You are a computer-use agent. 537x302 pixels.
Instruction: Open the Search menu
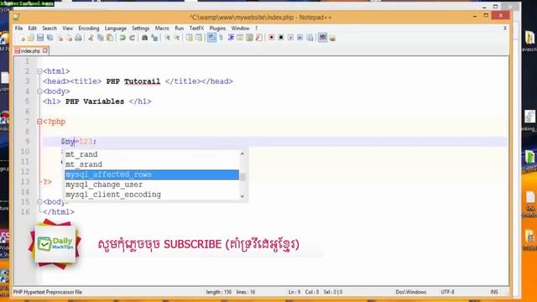pos(50,28)
